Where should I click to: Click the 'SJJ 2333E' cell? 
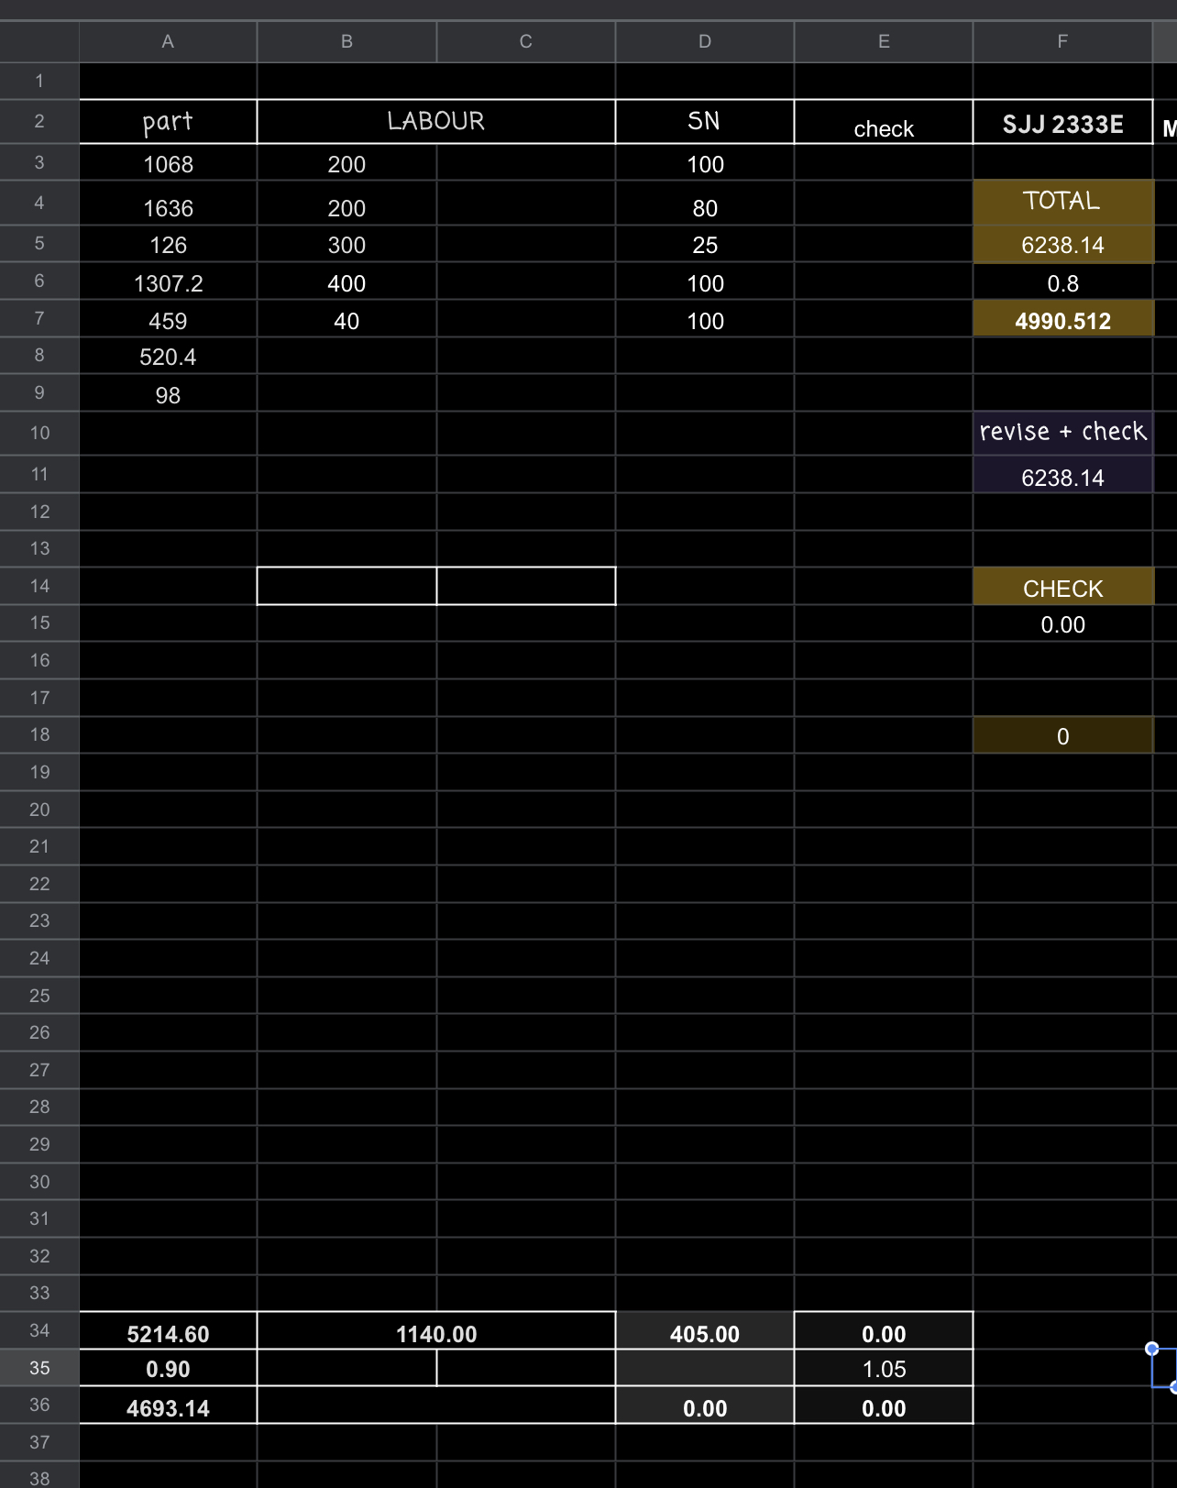1061,124
